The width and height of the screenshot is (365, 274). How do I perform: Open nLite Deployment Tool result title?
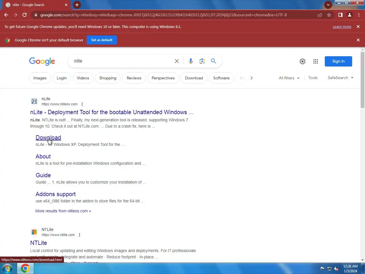click(x=112, y=112)
